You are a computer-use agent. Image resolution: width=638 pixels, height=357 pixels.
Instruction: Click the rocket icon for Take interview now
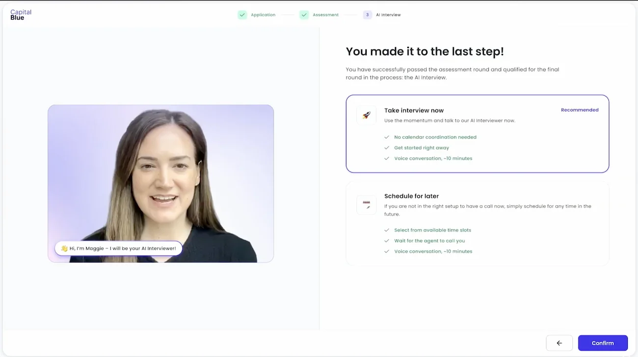click(366, 115)
